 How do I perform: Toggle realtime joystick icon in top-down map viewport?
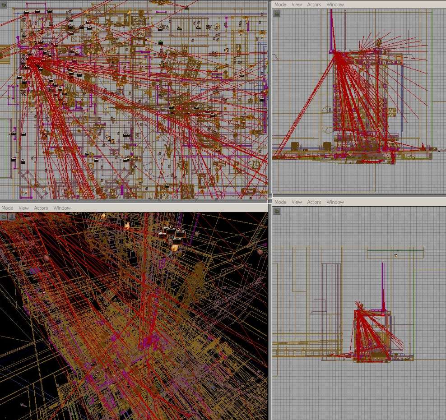tap(4, 5)
